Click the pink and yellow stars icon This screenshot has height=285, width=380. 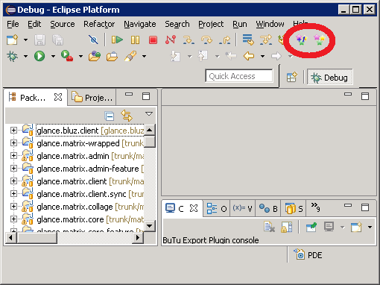click(x=320, y=40)
